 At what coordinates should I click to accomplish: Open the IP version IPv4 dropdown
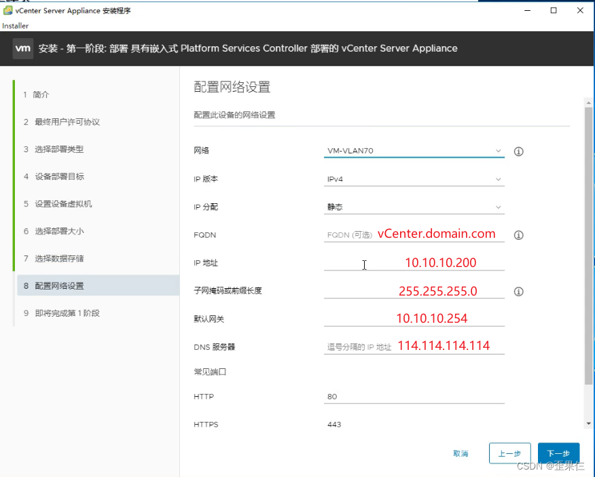click(x=414, y=179)
